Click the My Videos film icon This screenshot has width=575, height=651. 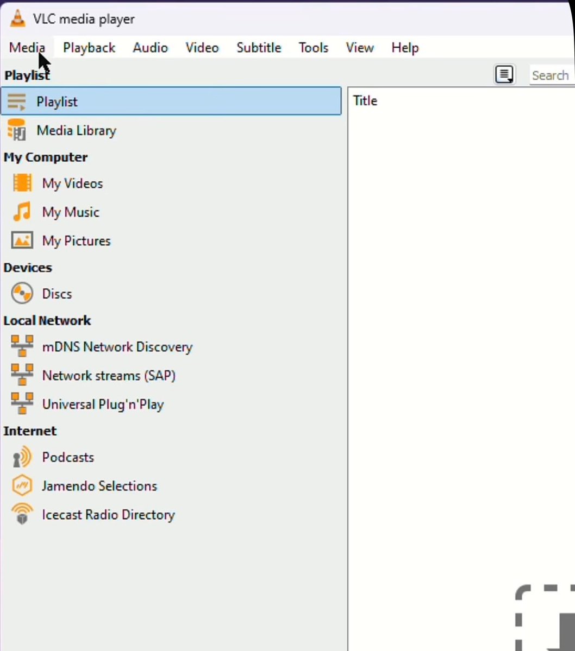pos(22,183)
